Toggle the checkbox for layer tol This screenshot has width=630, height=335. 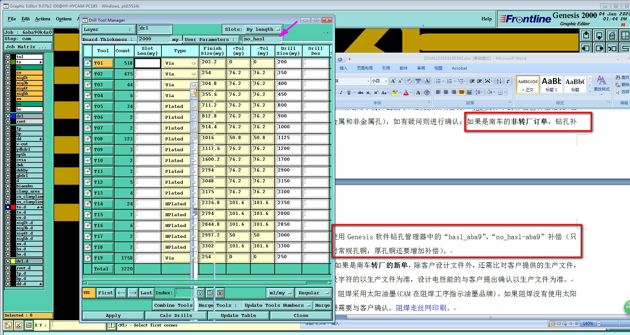point(8,57)
